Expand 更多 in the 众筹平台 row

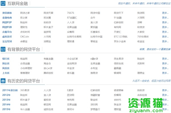[x=165, y=32]
